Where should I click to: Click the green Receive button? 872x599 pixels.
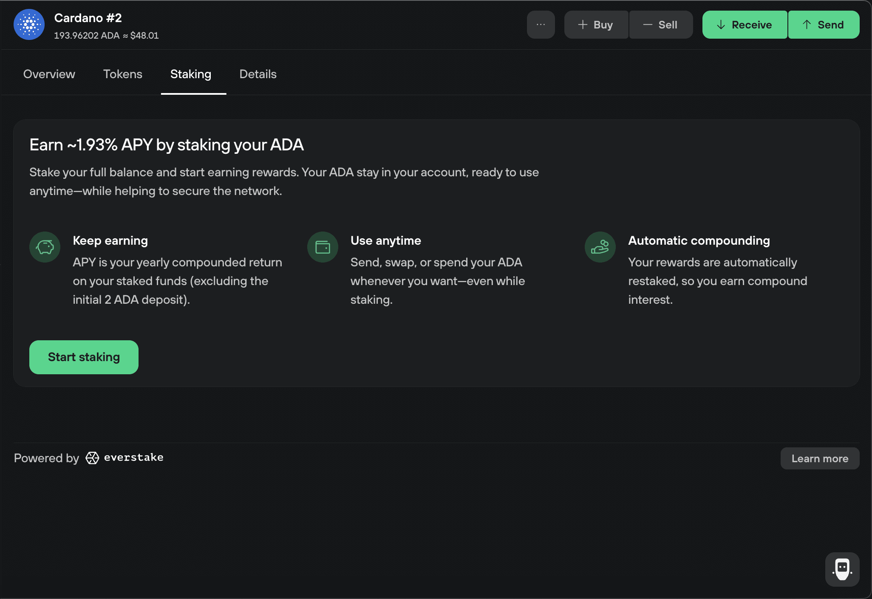[745, 25]
